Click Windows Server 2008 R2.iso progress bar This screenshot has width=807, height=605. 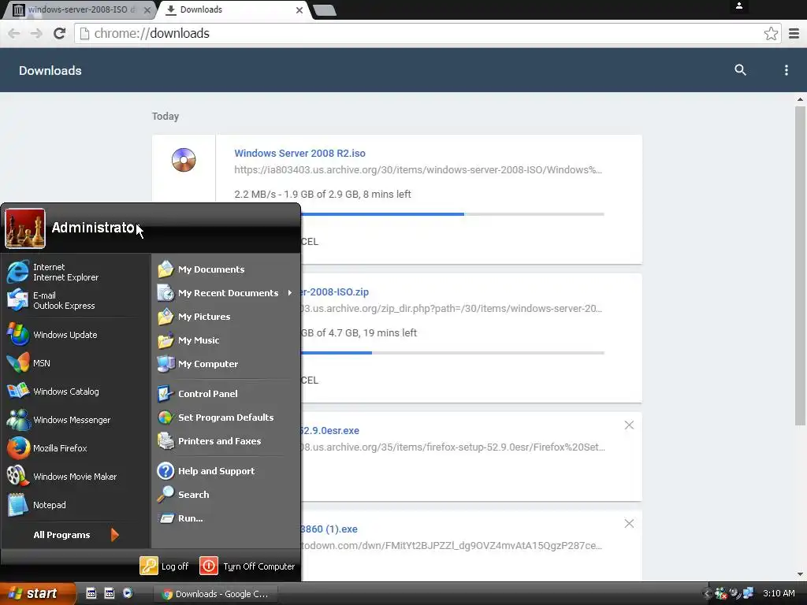[x=452, y=214]
